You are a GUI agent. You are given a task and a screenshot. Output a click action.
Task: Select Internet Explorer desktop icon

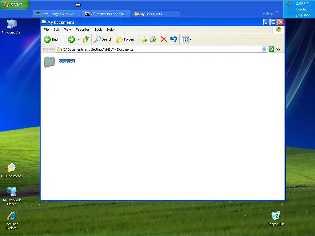[x=12, y=220]
